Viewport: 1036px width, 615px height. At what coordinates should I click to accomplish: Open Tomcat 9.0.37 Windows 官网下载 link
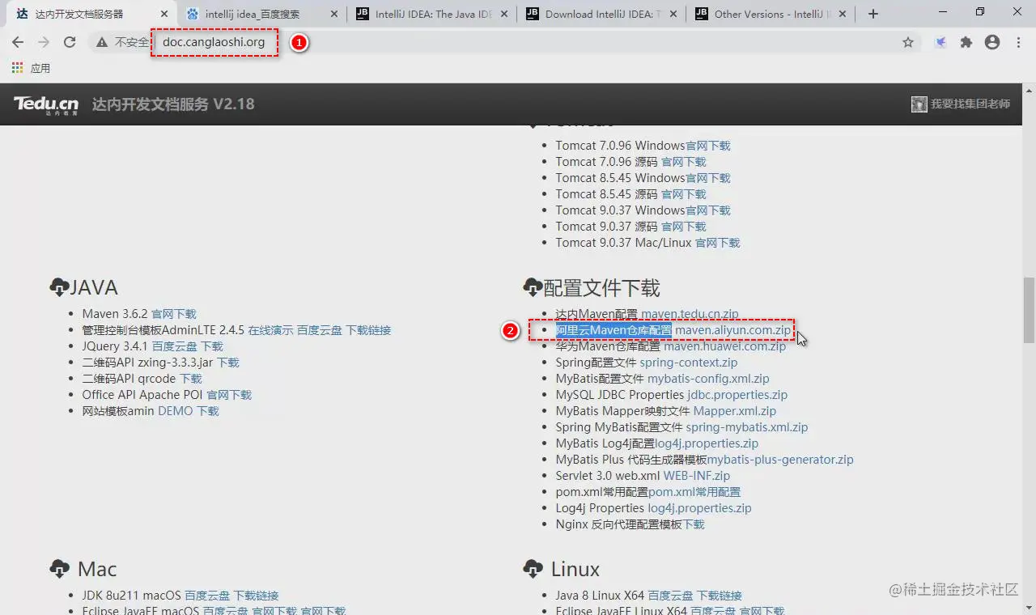click(x=707, y=210)
